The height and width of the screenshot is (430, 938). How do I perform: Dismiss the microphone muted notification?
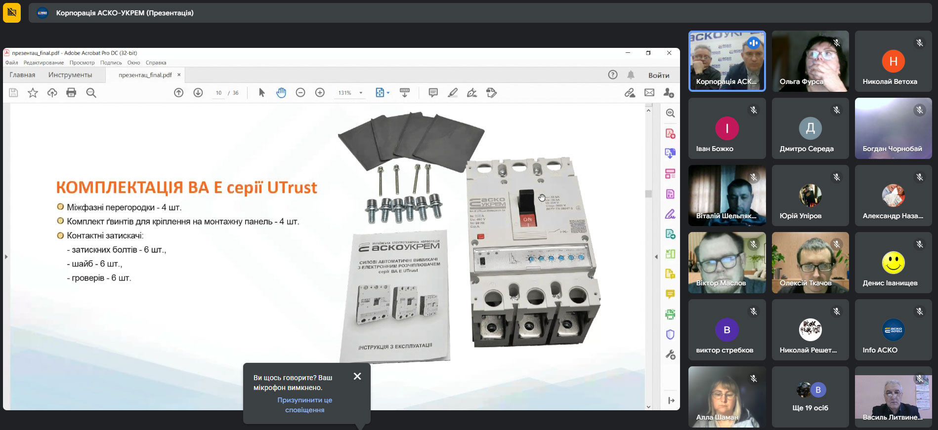coord(357,376)
